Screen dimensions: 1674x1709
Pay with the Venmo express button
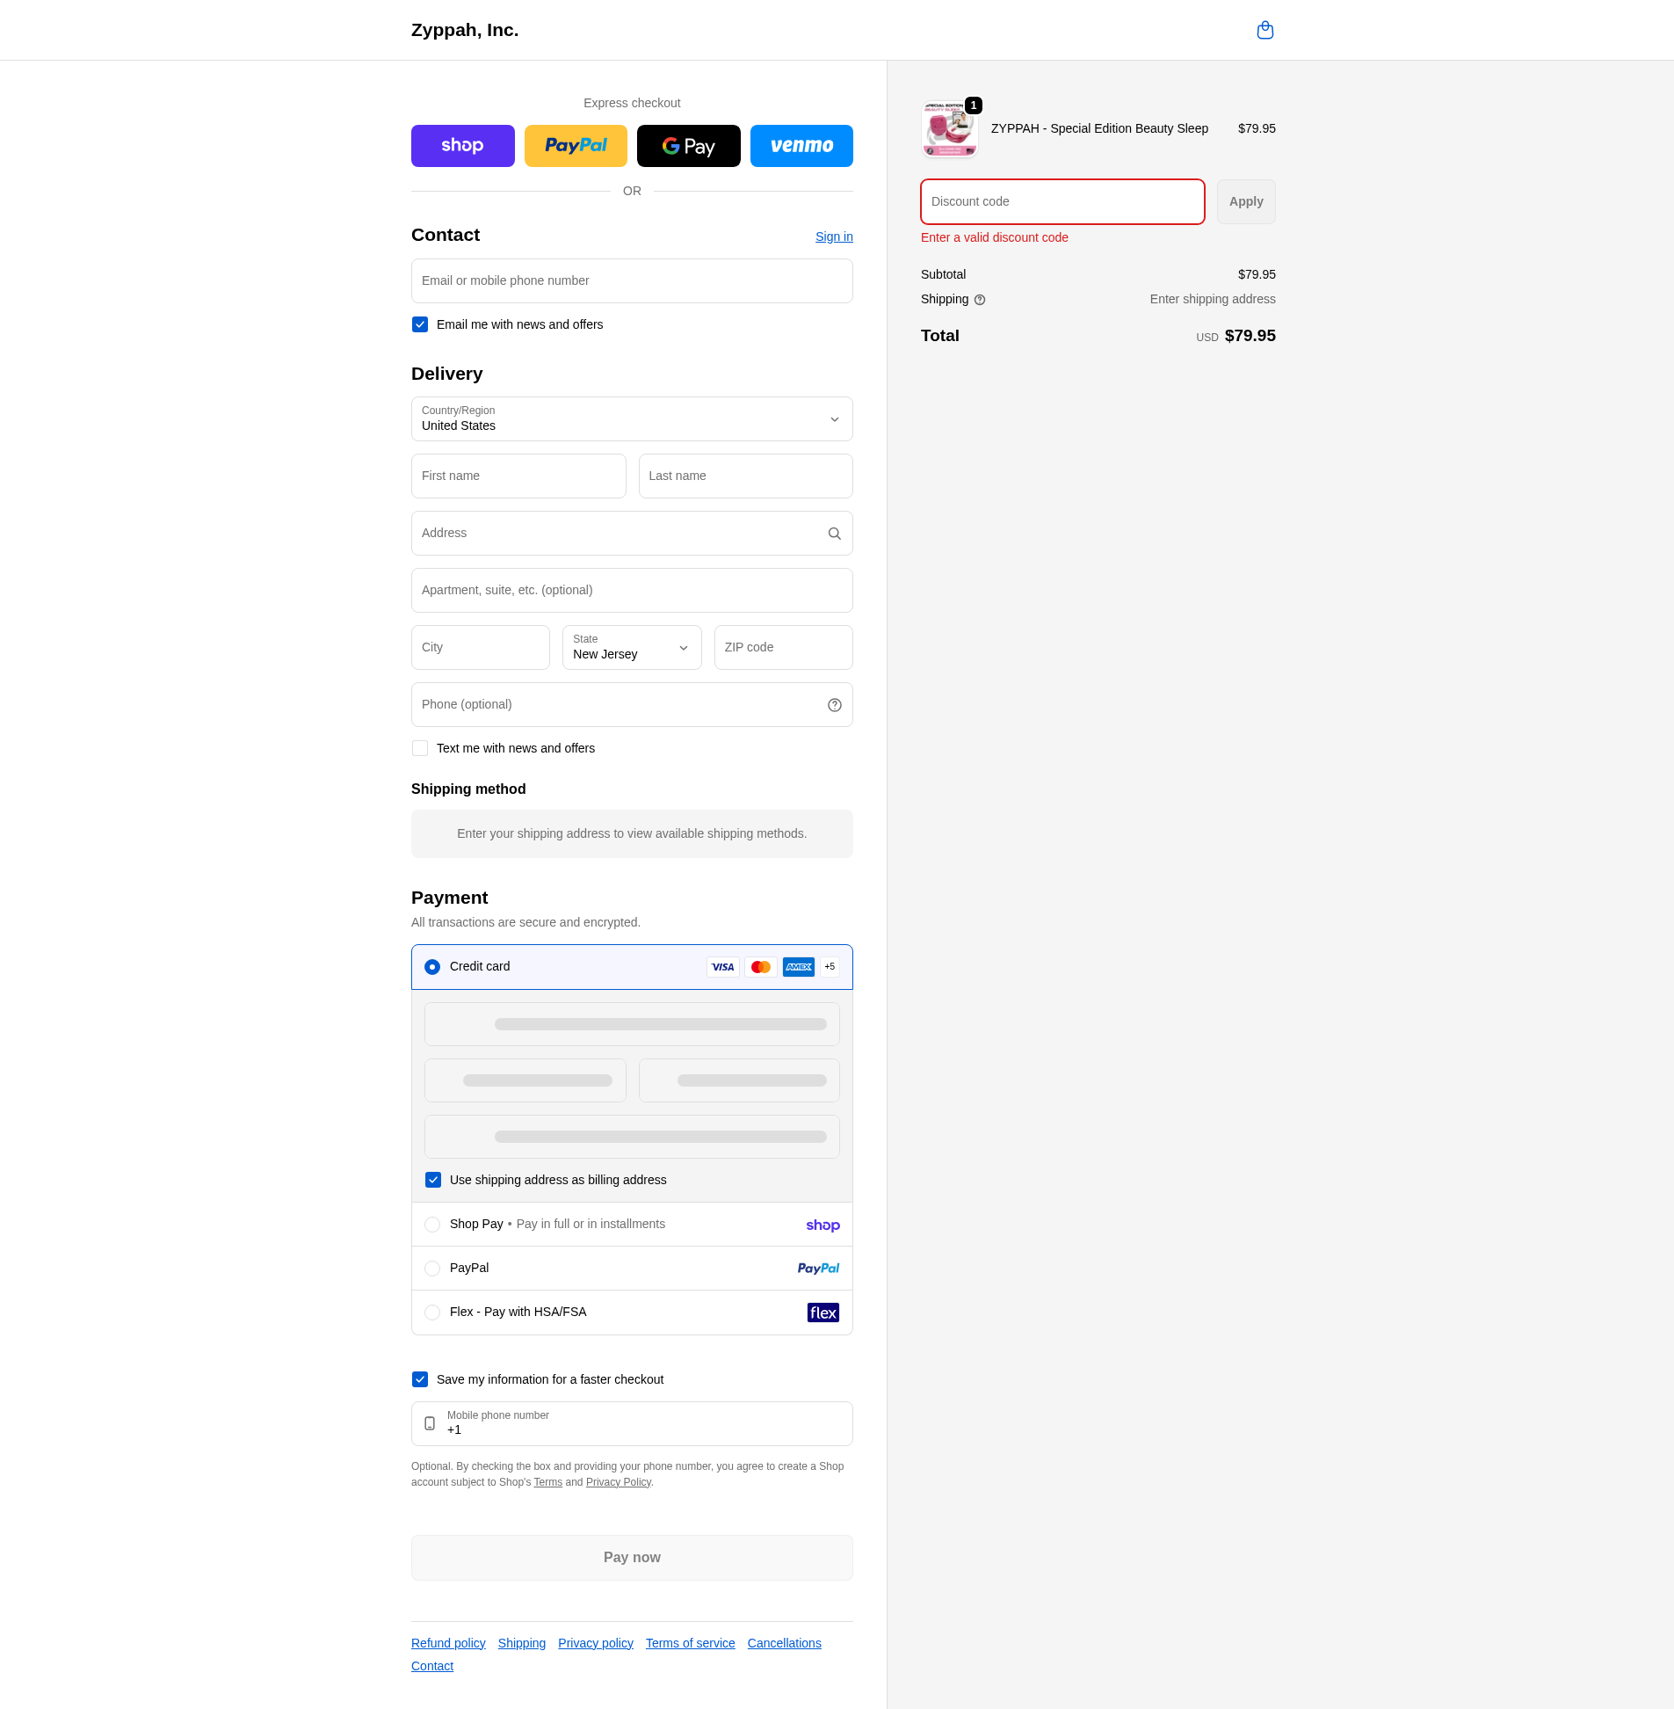800,146
